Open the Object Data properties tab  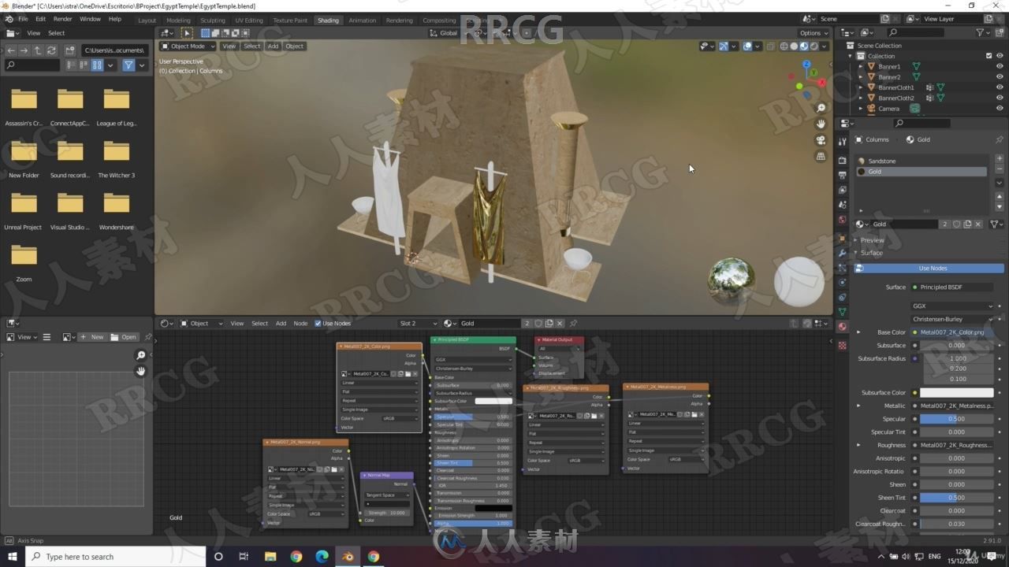[842, 312]
